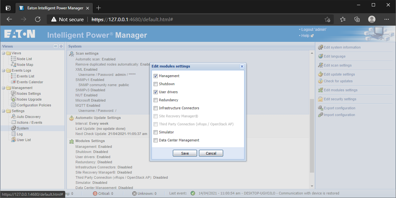Check the Third Party Connection checkbox

tap(156, 124)
